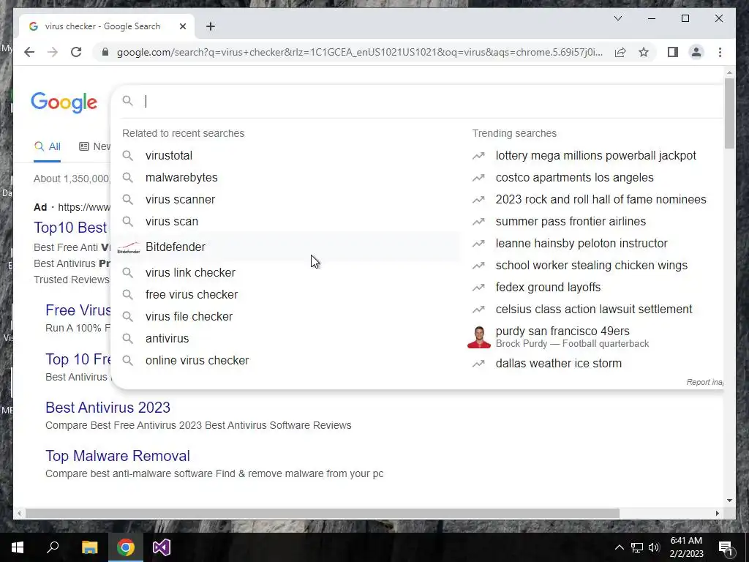Click the Google logo
Image resolution: width=749 pixels, height=562 pixels.
(x=64, y=102)
